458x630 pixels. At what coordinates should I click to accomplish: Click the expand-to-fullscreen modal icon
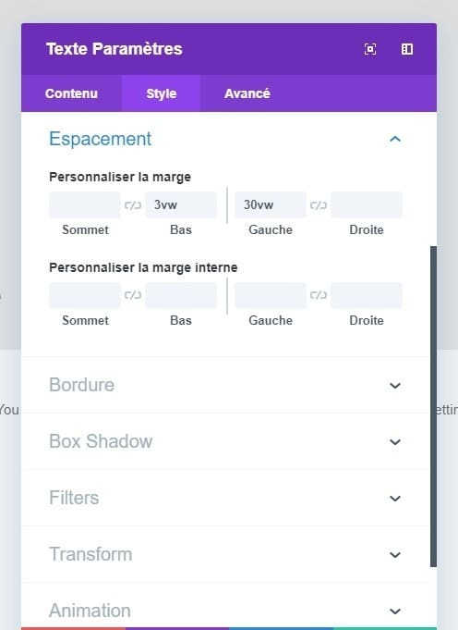coord(369,49)
